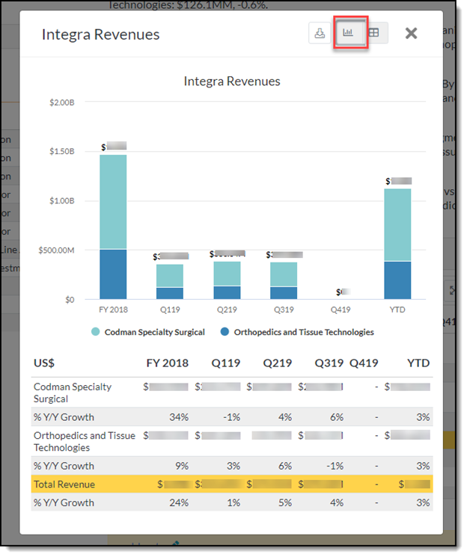The width and height of the screenshot is (467, 557).
Task: Click the YTD Codman bar segment
Action: tap(397, 225)
